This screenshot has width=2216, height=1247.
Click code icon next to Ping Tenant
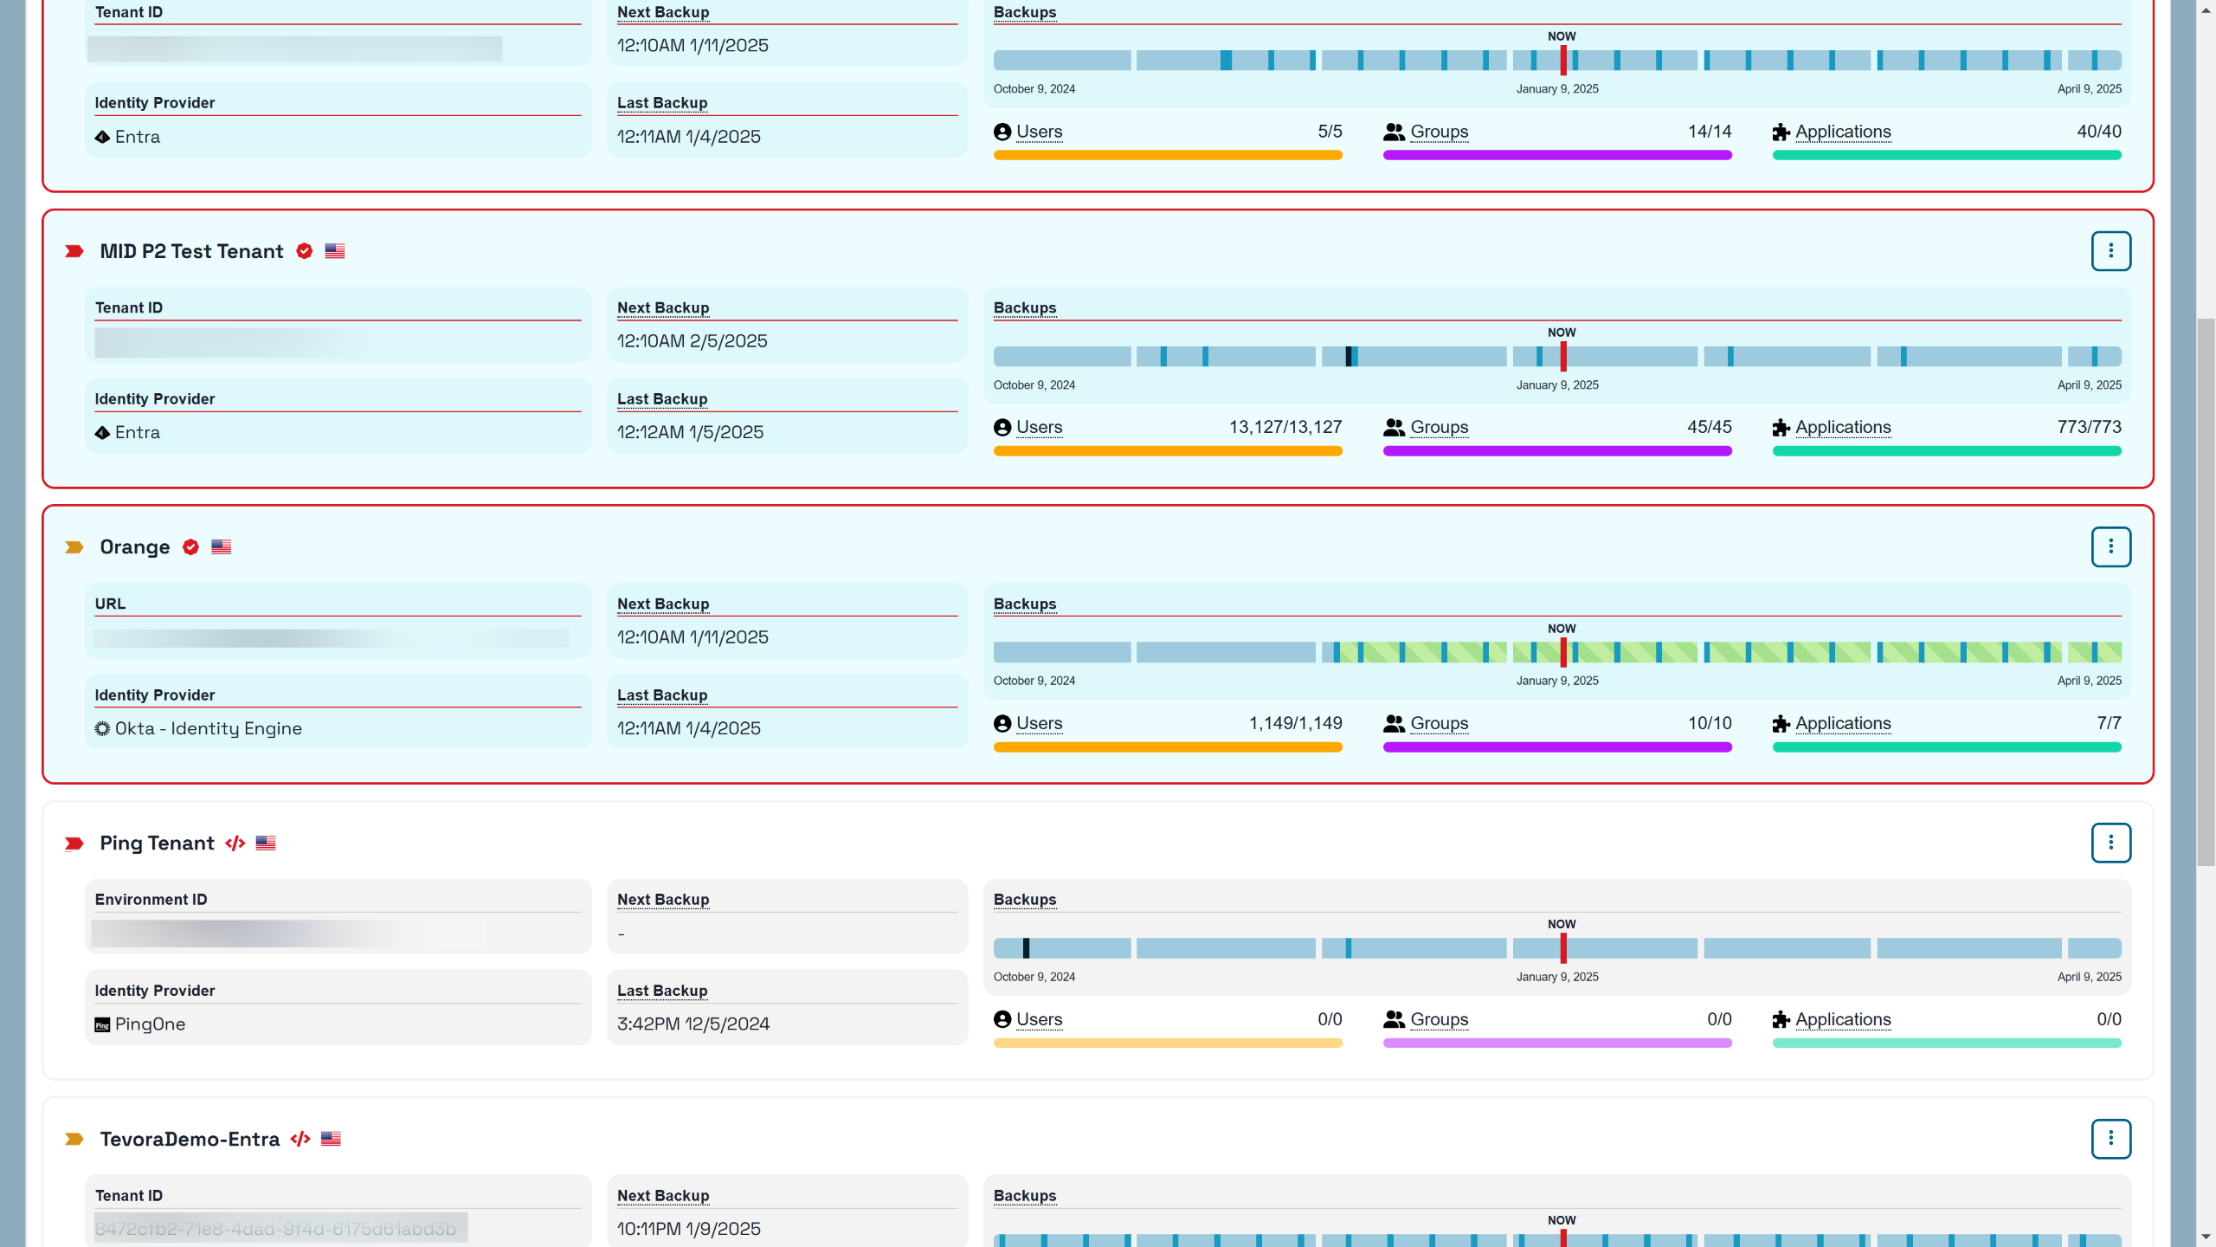click(235, 843)
